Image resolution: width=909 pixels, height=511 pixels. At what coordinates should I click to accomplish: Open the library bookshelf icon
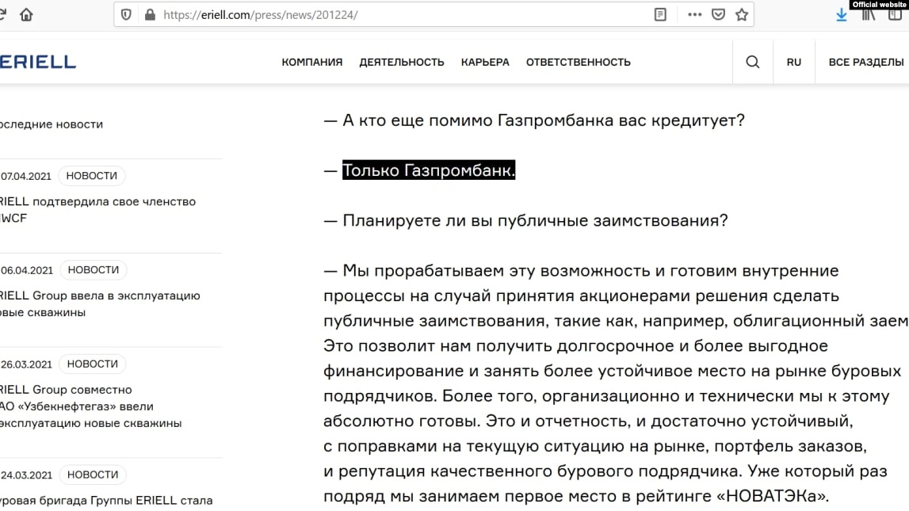[869, 15]
